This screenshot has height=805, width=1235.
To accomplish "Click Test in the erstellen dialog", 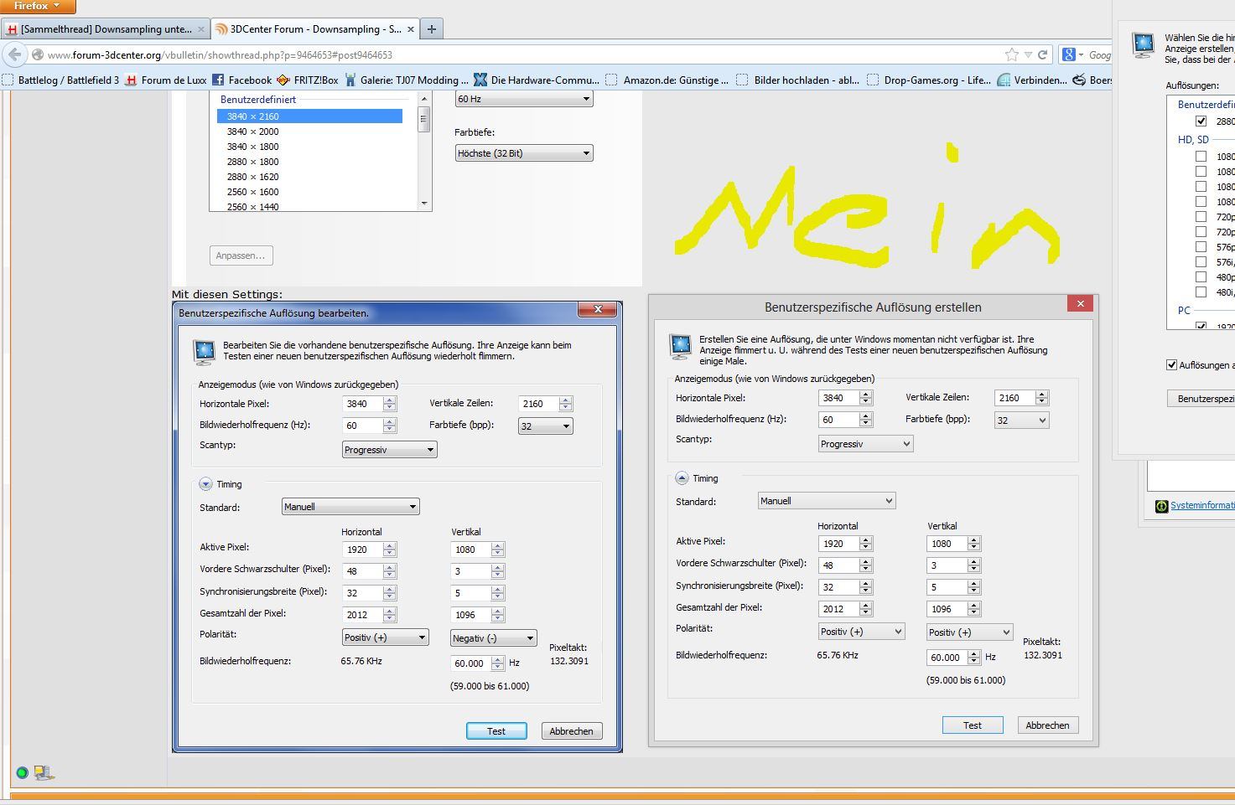I will click(973, 725).
